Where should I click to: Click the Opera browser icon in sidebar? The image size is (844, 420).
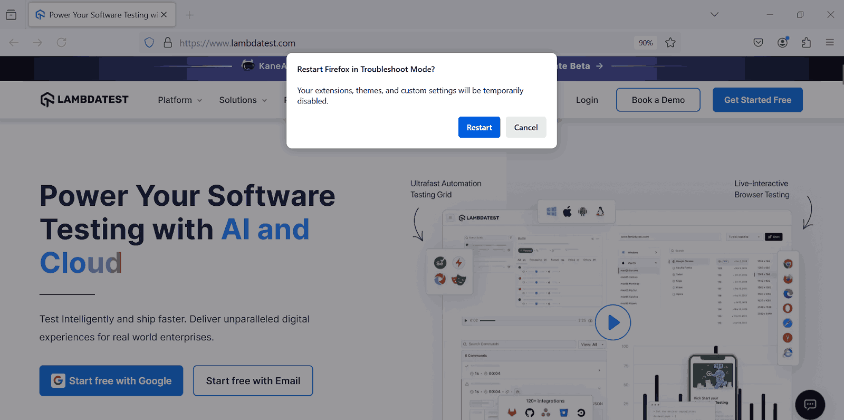tap(788, 308)
